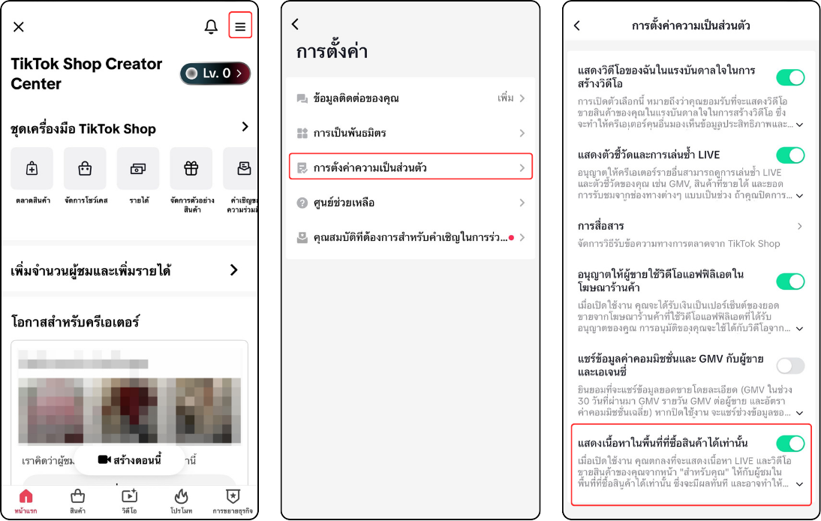Expand เพิ่มจำนวนผู้ชมและเพิ่มรายได้ arrow

(234, 270)
